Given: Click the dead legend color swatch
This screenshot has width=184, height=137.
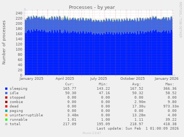Looking at the screenshot, I should tap(6, 106).
